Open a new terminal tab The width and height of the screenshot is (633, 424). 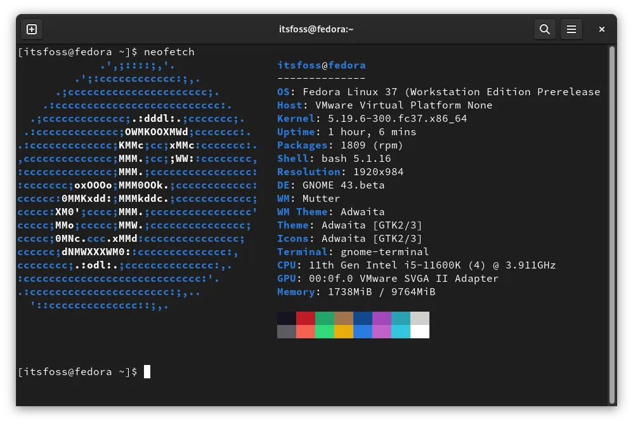pos(31,29)
